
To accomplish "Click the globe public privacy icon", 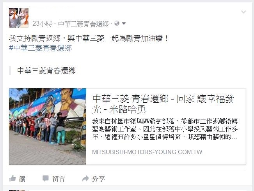I will coord(117,23).
